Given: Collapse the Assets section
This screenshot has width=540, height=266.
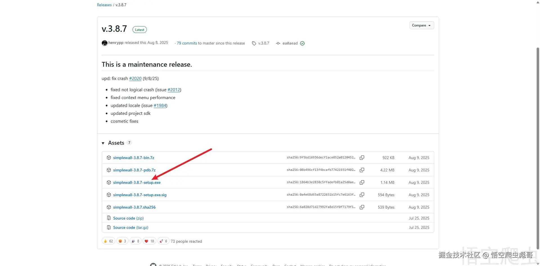Looking at the screenshot, I should 103,143.
